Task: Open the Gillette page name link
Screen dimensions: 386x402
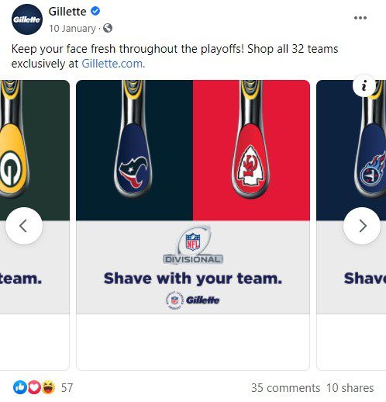Action: click(67, 12)
